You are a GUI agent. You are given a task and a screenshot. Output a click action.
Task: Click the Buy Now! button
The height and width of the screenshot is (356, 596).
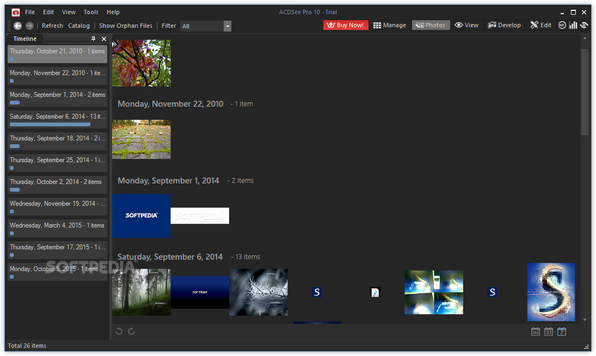(x=346, y=25)
